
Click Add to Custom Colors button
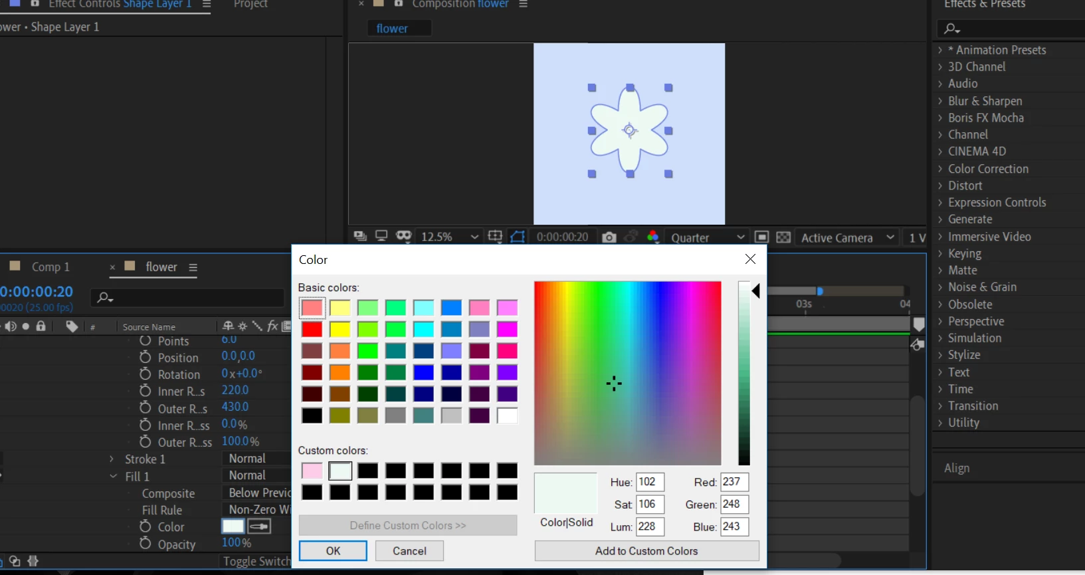point(646,551)
